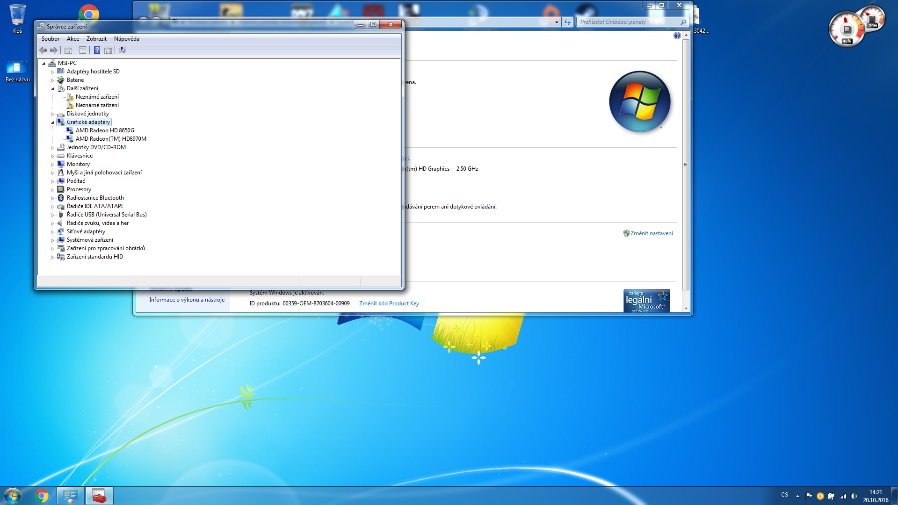This screenshot has height=505, width=898.
Task: Open System window help question mark button
Action: (677, 36)
